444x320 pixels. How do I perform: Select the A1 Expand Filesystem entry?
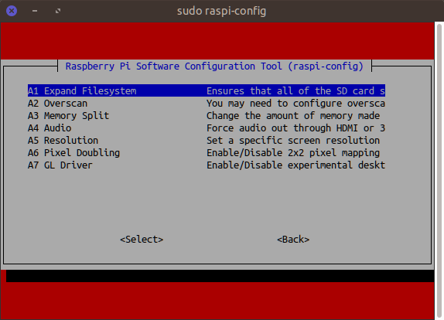coord(207,91)
